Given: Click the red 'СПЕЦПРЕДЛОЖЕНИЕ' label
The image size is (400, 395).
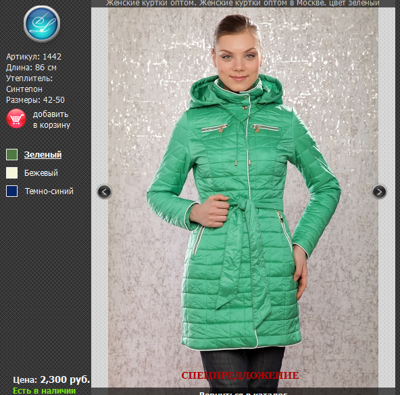Looking at the screenshot, I should click(x=240, y=375).
